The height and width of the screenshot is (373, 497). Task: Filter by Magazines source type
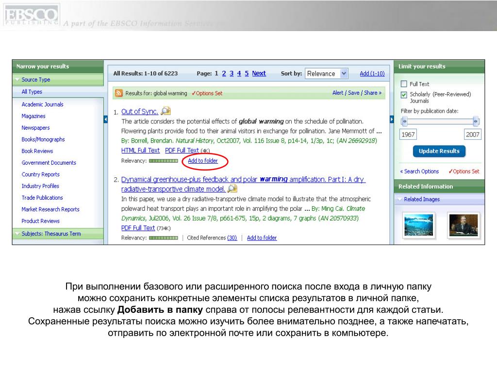(x=33, y=116)
